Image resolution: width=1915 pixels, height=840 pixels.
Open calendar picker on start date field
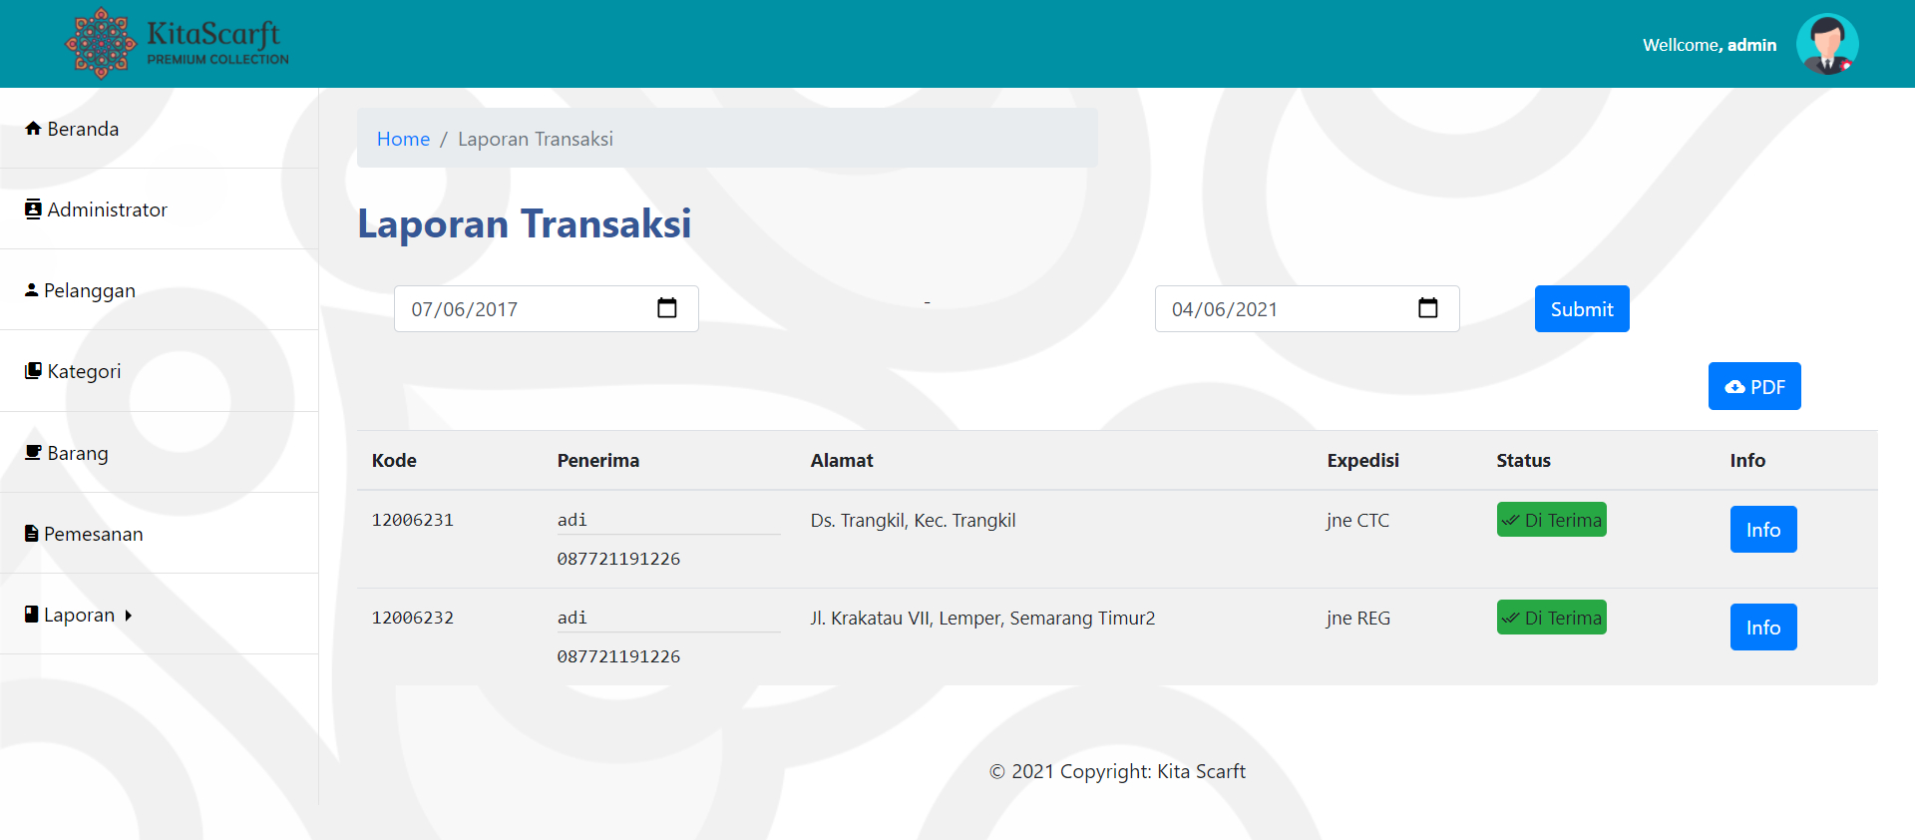667,308
